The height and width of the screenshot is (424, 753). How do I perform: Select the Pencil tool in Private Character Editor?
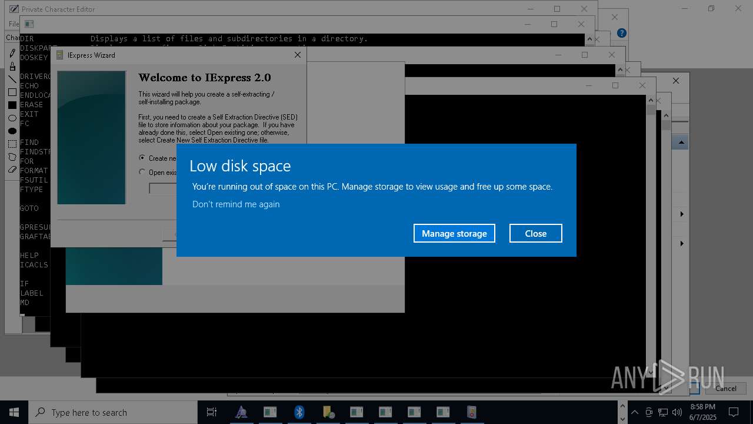(12, 53)
